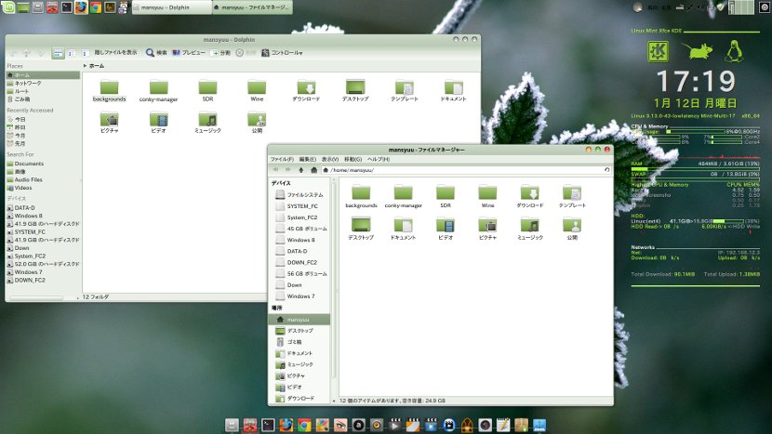
Task: Select ファイルシステム in file manager devices
Action: coord(300,195)
